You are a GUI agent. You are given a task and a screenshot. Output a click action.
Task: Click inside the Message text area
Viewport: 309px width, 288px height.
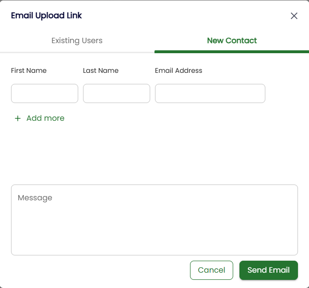[154, 225]
